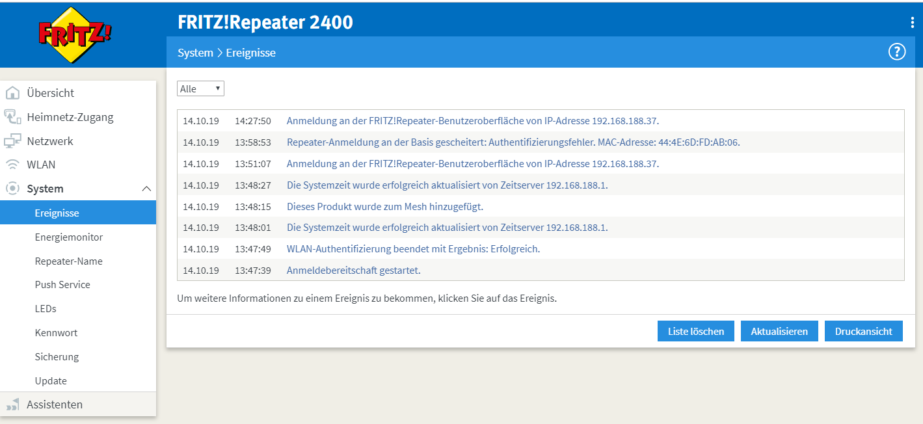Image resolution: width=923 pixels, height=424 pixels.
Task: Open the 13:51:07 Anmeldung event
Action: [473, 164]
